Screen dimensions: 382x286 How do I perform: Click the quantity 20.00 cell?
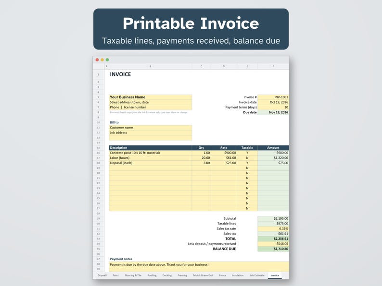pyautogui.click(x=201, y=158)
